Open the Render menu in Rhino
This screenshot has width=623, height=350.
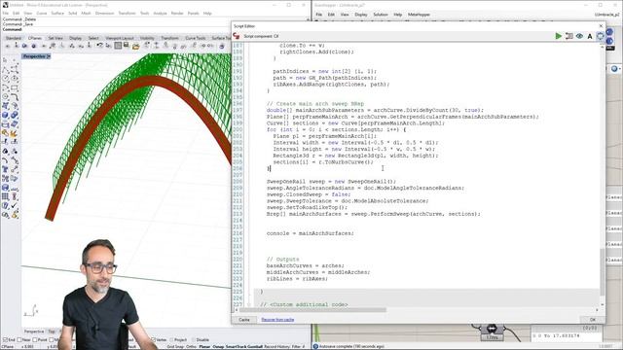tap(177, 13)
